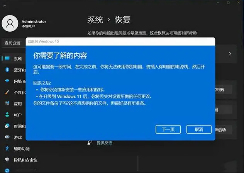Viewport: 244px width, 173px height.
Task: Click the 恢复 page title
Action: click(122, 20)
